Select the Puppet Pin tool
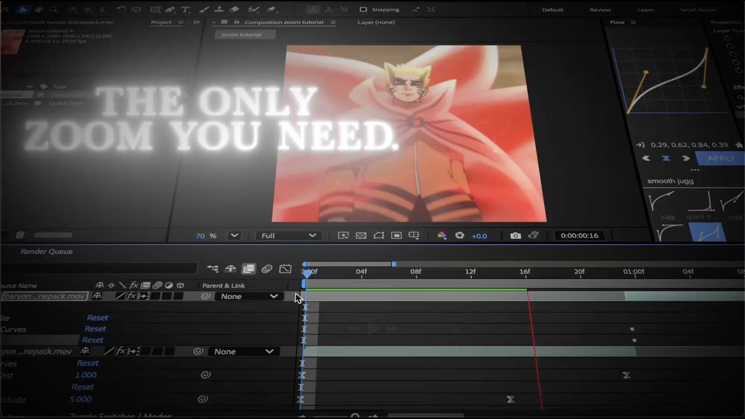Image resolution: width=745 pixels, height=419 pixels. 271,9
